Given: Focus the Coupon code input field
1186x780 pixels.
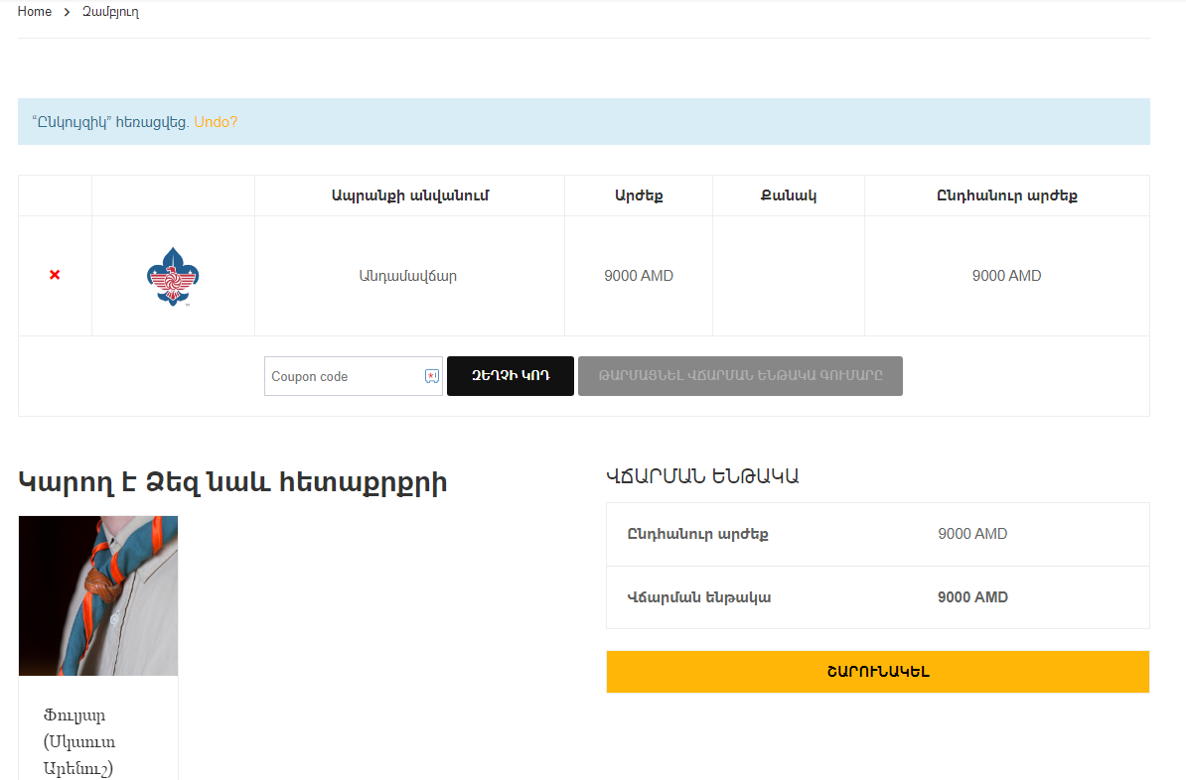Looking at the screenshot, I should (x=354, y=376).
